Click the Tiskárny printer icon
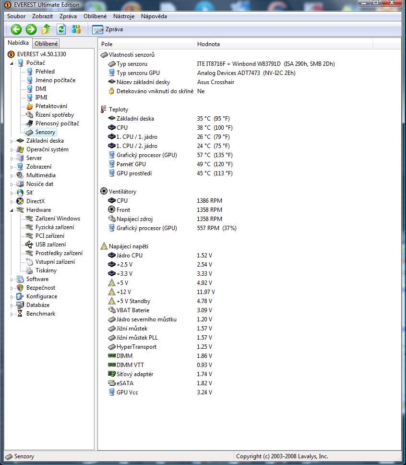Viewport: 406px width, 465px height. click(x=29, y=270)
